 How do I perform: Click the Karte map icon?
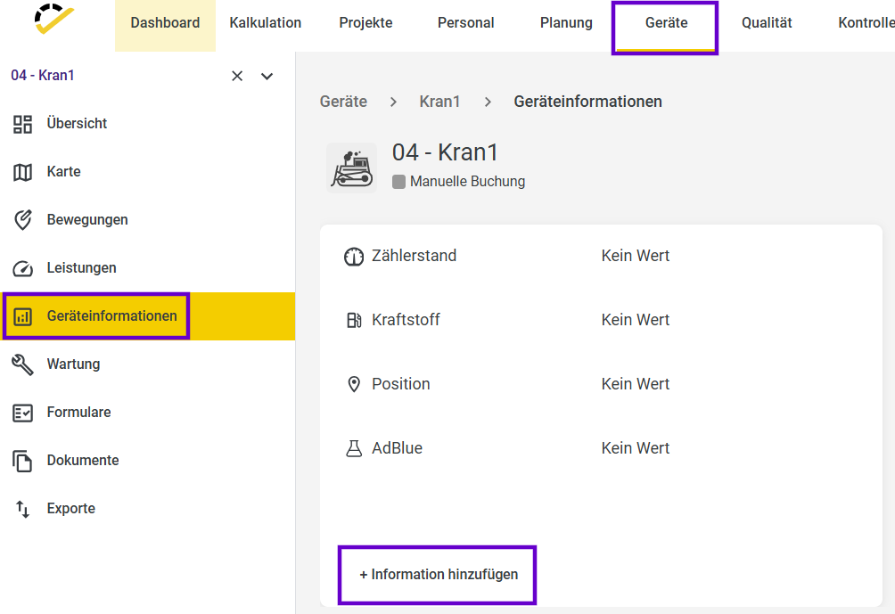(23, 172)
